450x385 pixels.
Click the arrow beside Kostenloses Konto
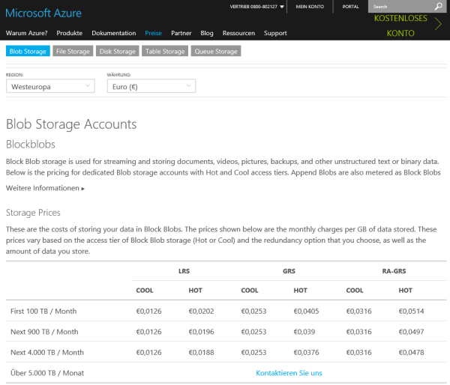click(438, 24)
